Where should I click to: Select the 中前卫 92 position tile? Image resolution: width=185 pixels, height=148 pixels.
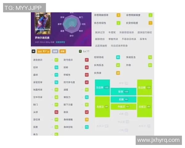123,107
